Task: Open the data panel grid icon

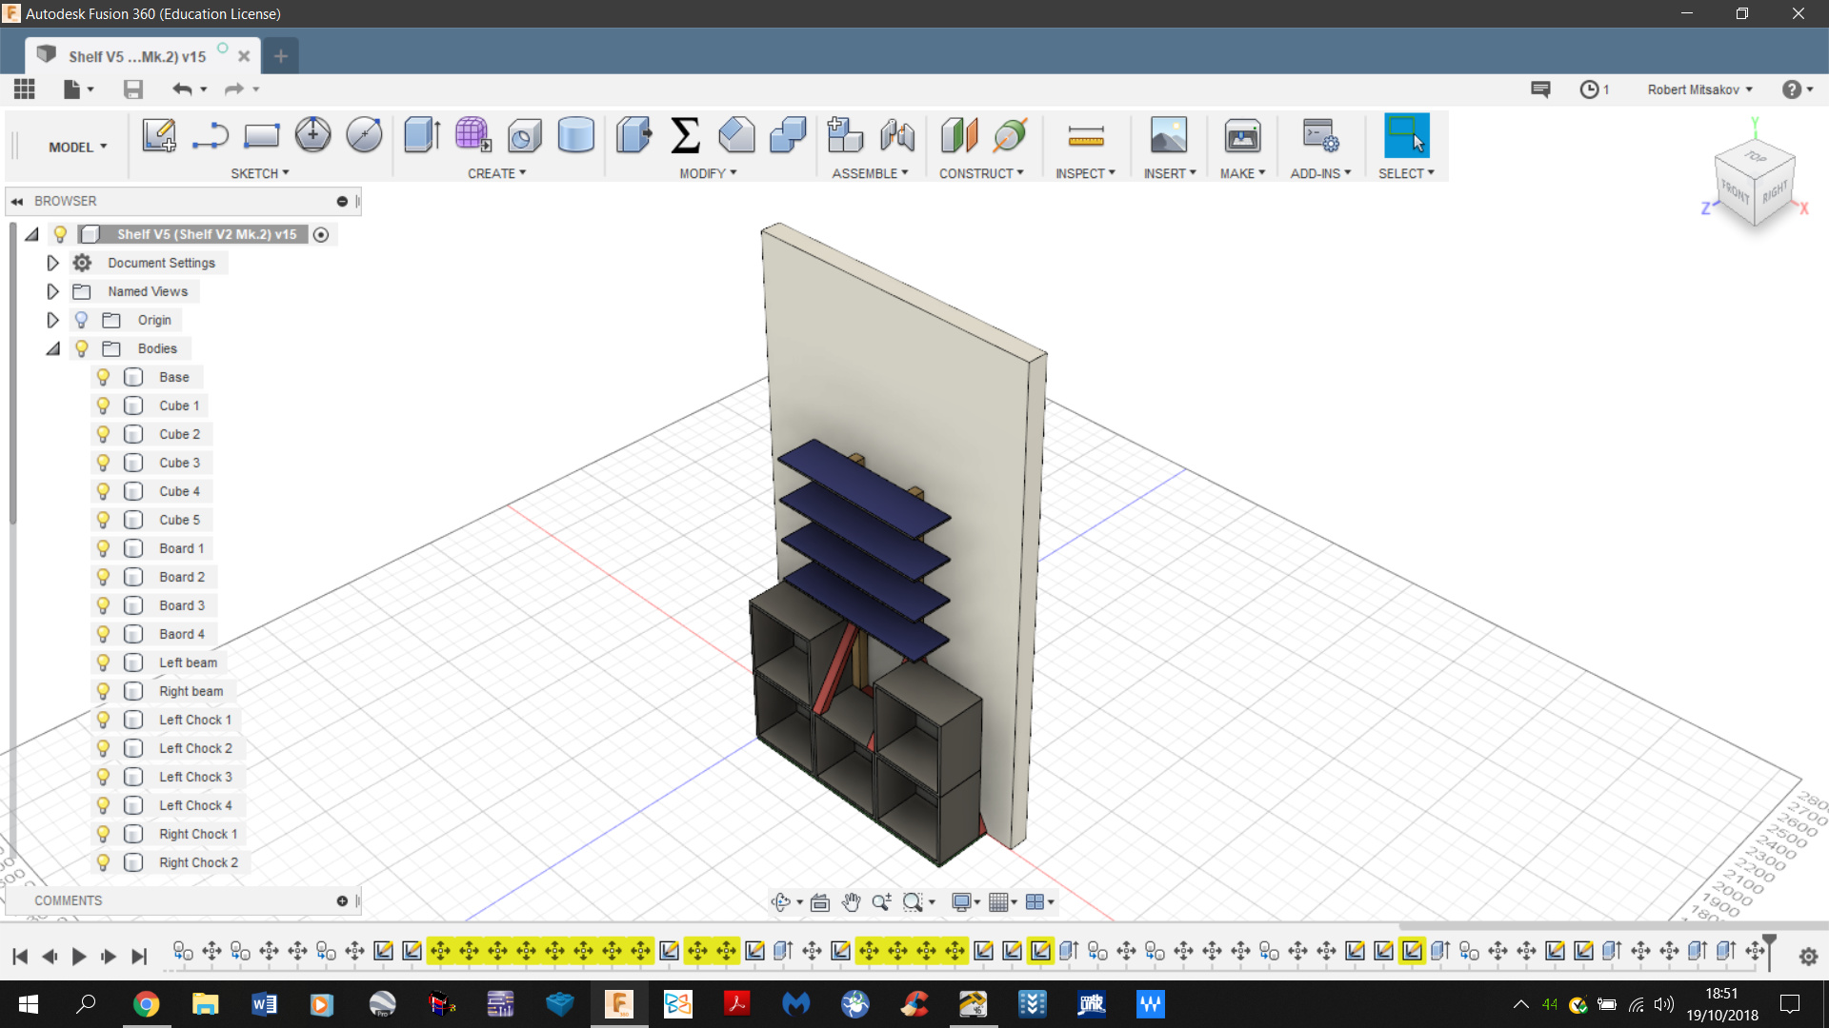Action: click(x=25, y=89)
